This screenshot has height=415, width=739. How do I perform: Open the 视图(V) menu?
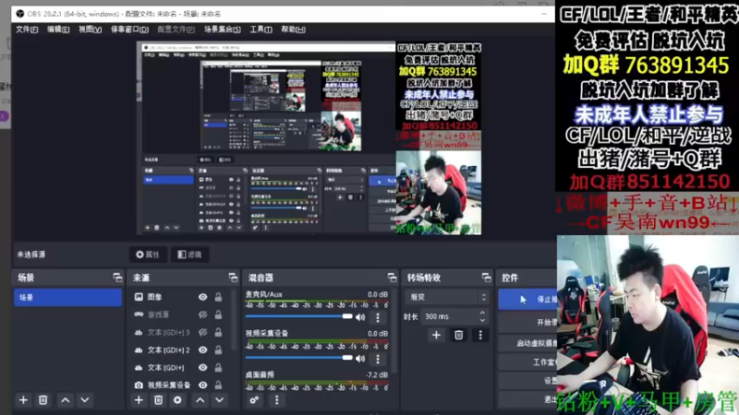click(90, 30)
